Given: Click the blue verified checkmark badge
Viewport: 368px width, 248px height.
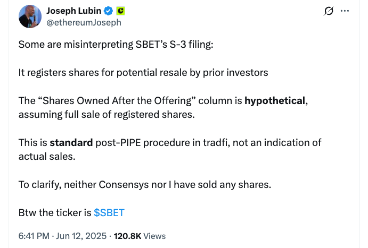Looking at the screenshot, I should point(107,11).
